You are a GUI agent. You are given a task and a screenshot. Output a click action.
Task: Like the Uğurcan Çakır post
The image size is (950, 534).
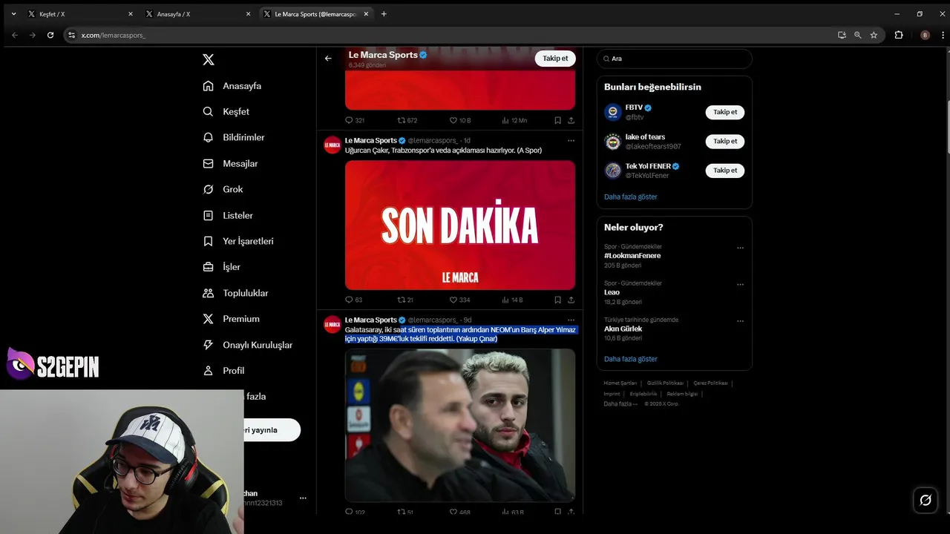(453, 300)
